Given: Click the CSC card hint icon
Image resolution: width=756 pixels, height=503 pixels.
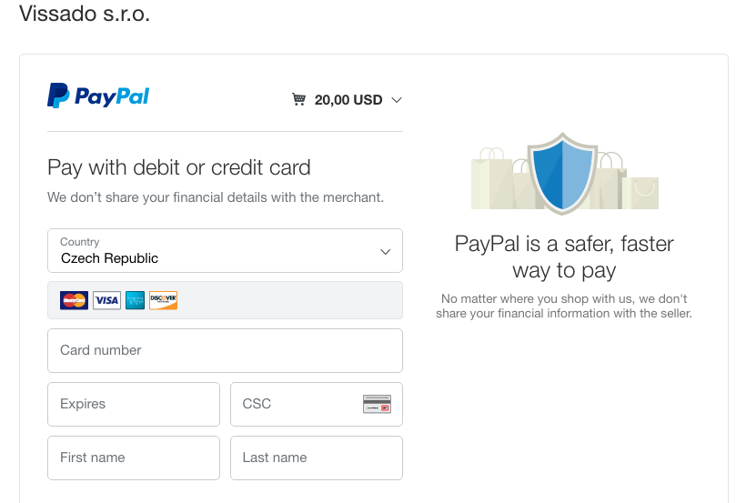Looking at the screenshot, I should pyautogui.click(x=377, y=405).
